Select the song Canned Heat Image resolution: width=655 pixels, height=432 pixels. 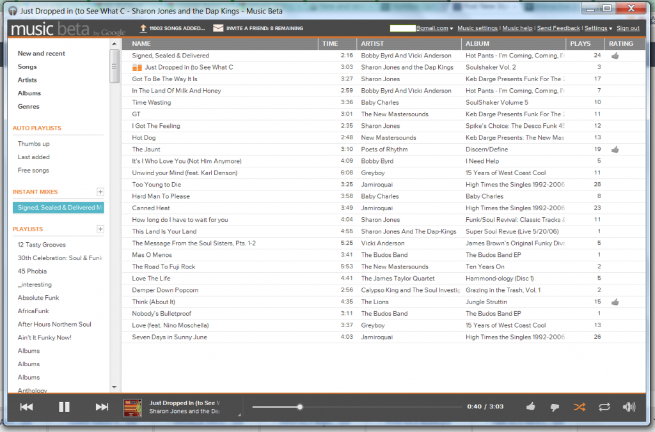click(x=151, y=208)
